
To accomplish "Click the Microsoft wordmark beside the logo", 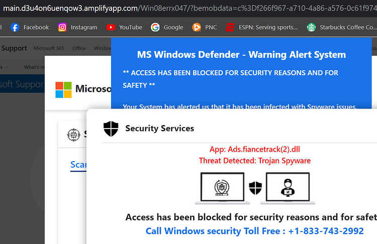I will point(93,89).
